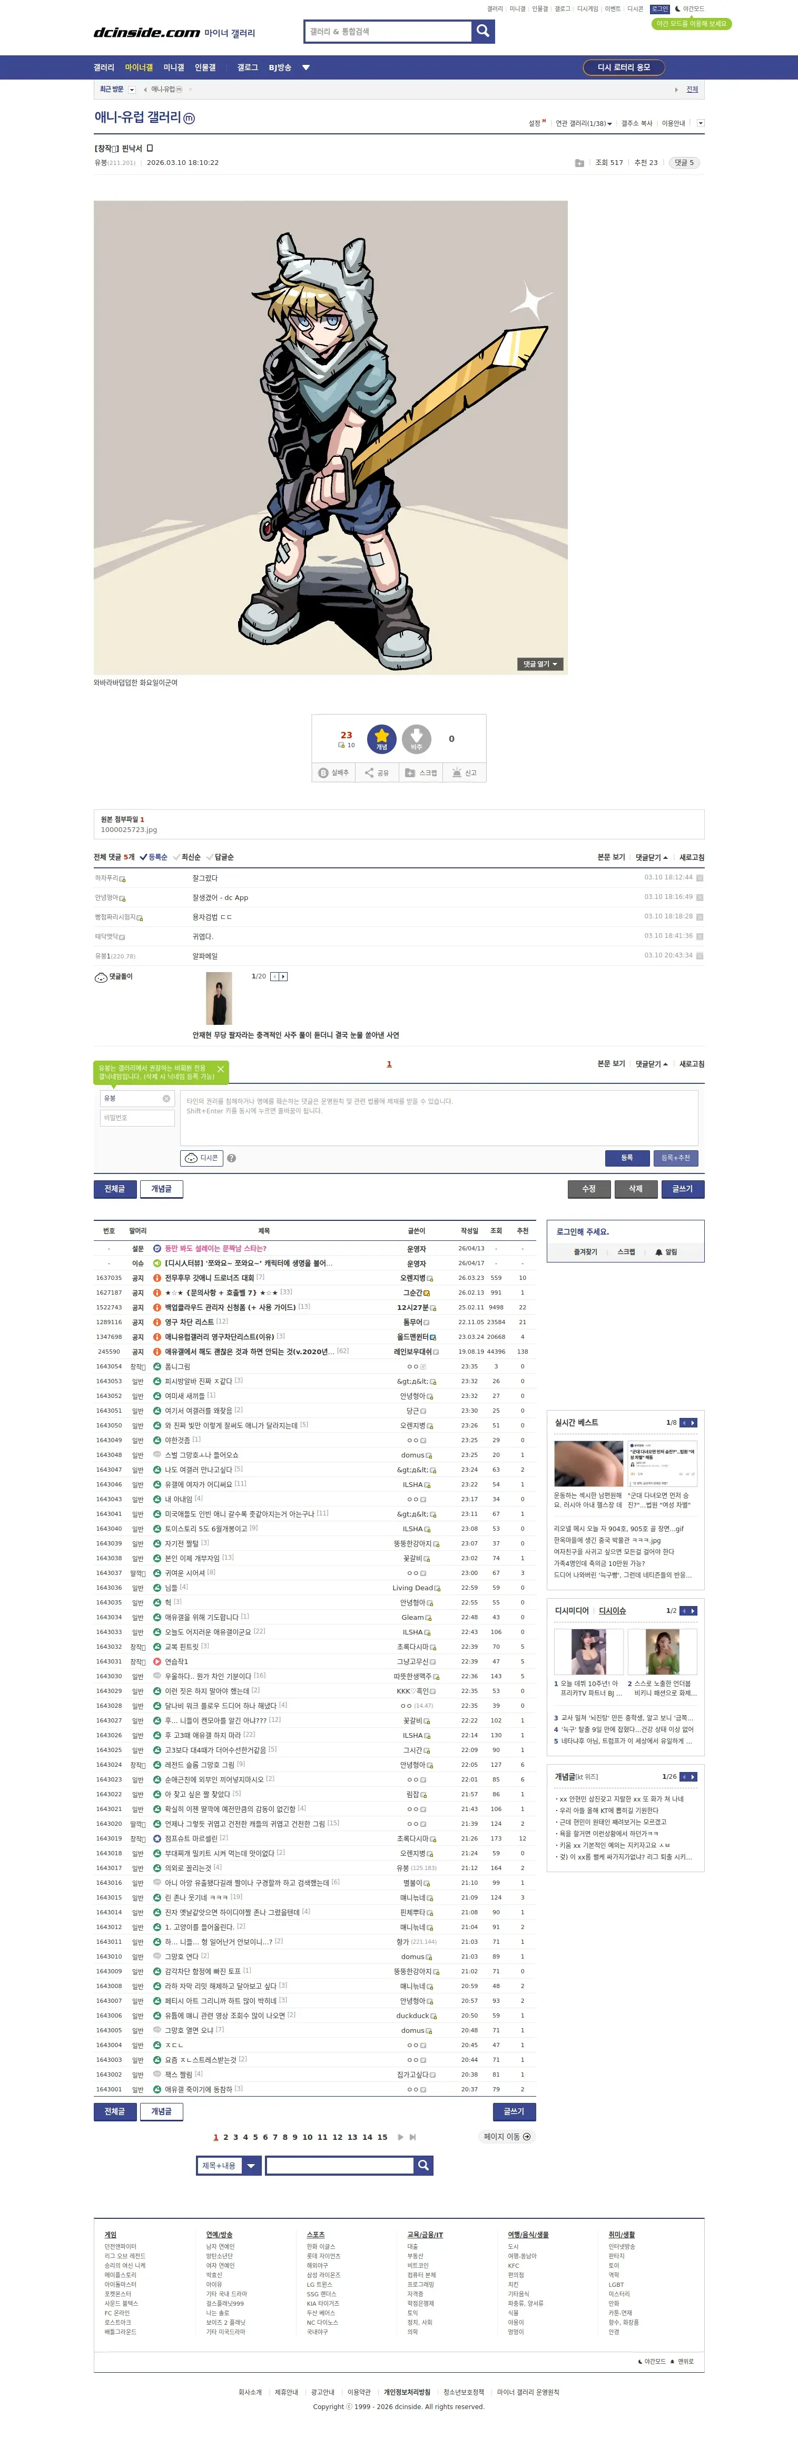
Task: Open the 연관 갤러리(1/38) dropdown
Action: click(x=584, y=124)
